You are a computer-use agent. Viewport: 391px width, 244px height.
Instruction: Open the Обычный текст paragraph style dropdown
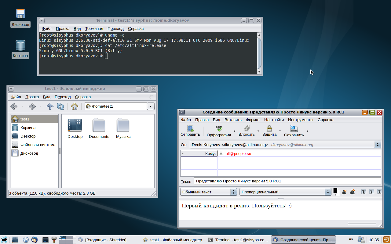[209, 192]
